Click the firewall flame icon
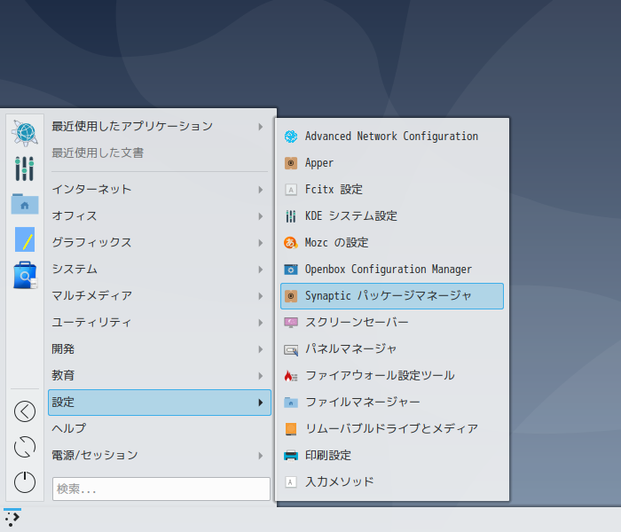The width and height of the screenshot is (621, 532). tap(291, 376)
